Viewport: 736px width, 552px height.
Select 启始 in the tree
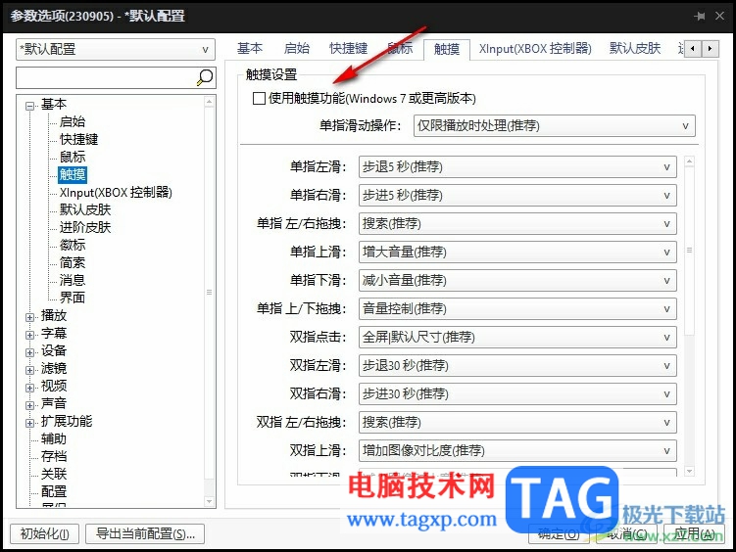(x=73, y=121)
